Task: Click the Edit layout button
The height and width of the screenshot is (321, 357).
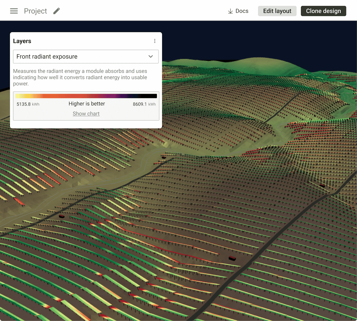Action: 277,11
